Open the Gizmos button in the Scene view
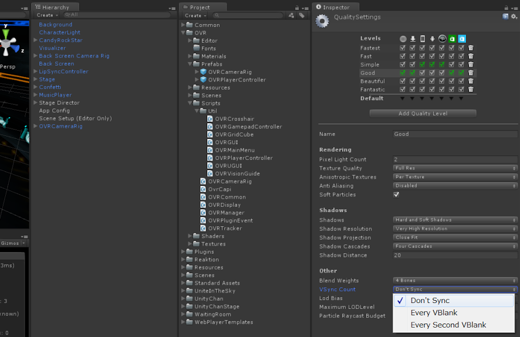 click(12, 243)
